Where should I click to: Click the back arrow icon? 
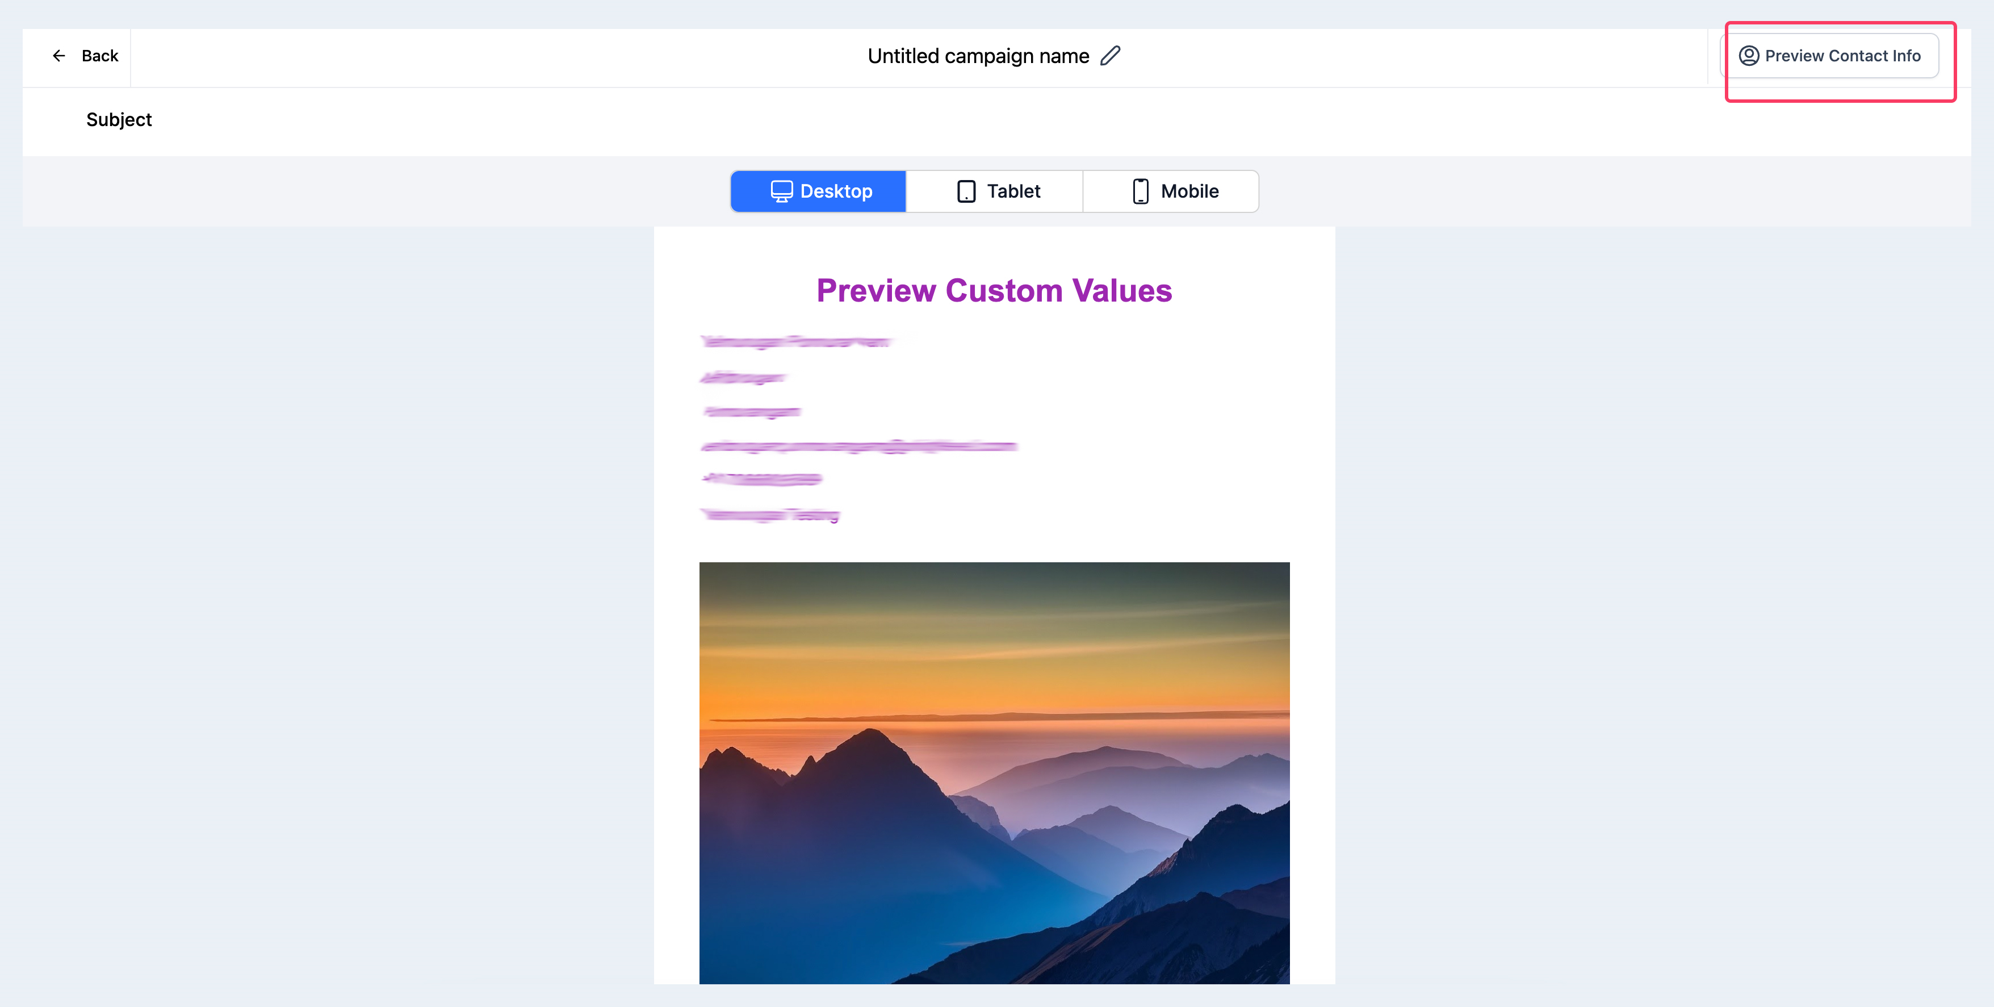[x=59, y=56]
